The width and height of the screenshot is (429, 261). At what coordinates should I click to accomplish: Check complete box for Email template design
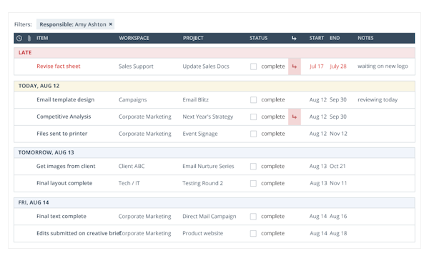253,100
